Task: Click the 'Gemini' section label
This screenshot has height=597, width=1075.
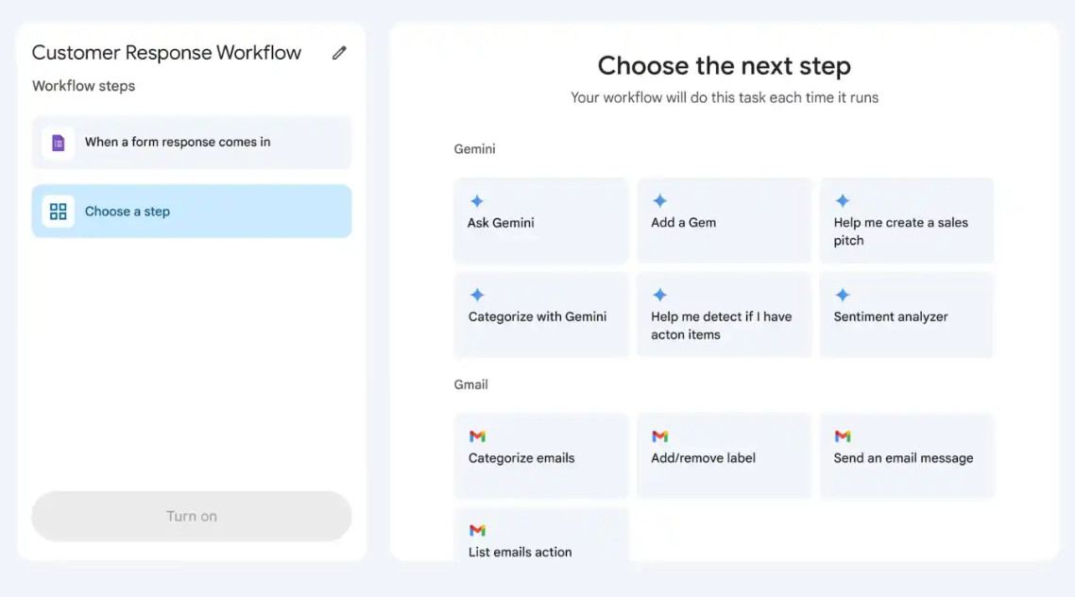Action: [474, 148]
